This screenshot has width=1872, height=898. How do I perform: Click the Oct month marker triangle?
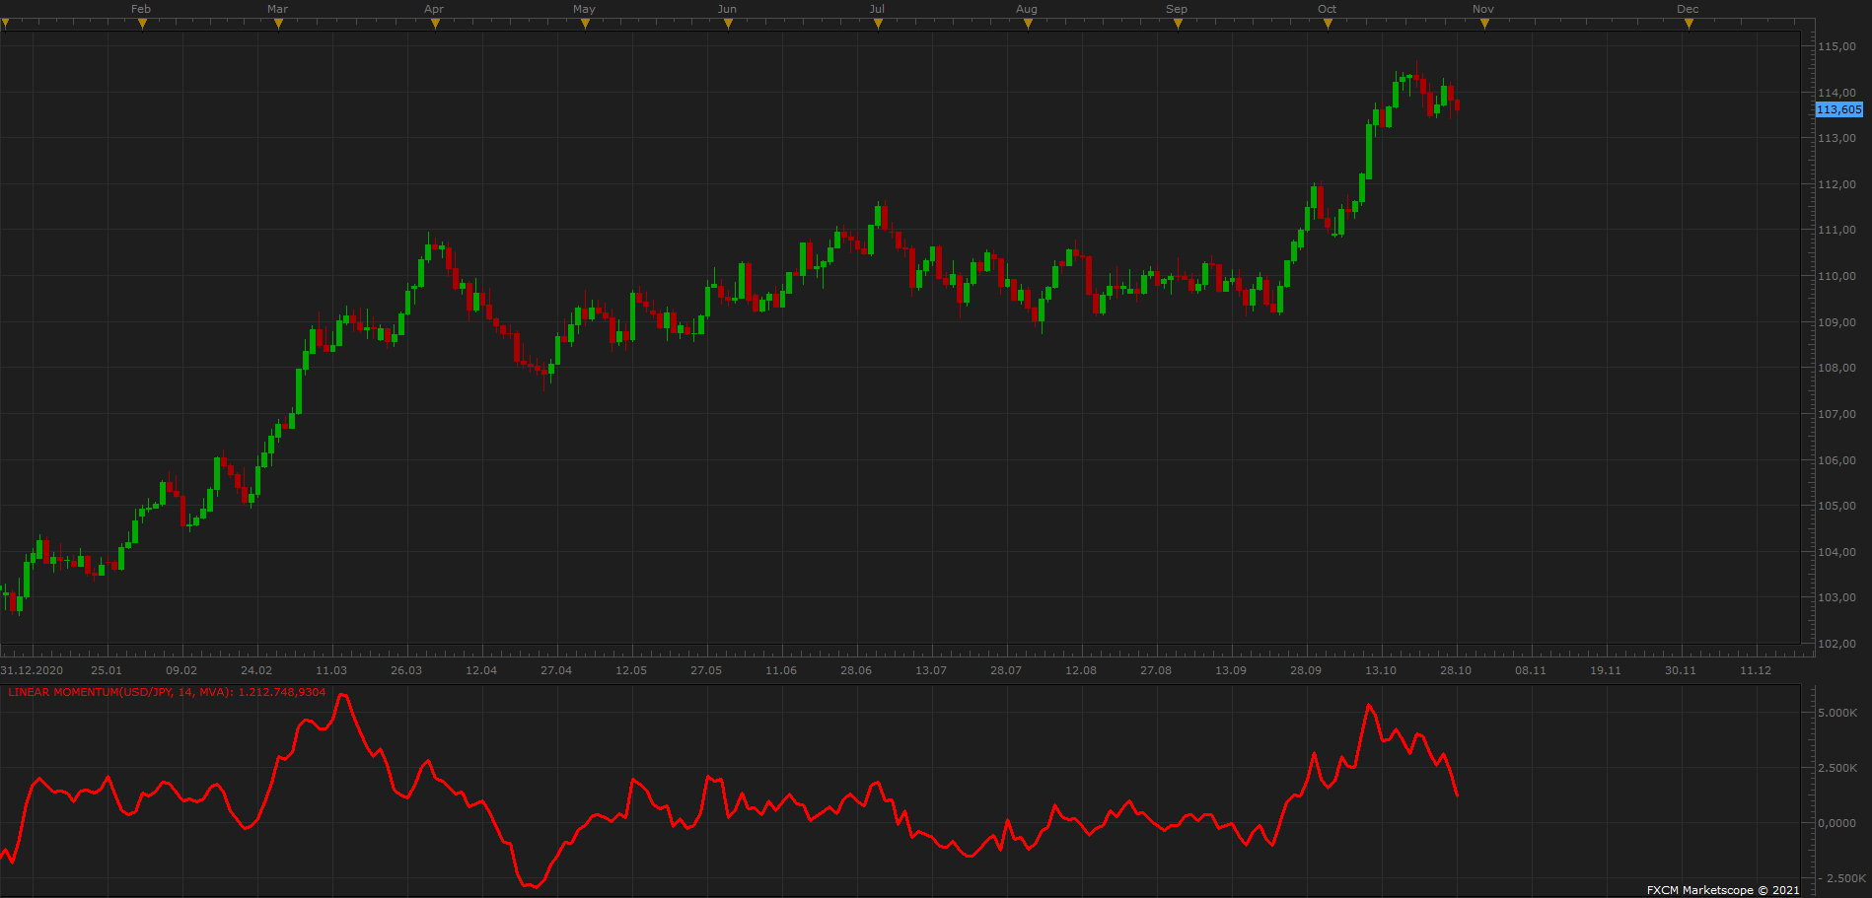(x=1328, y=24)
